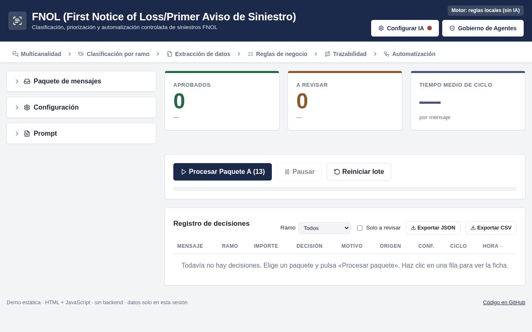Click the tag icon beside Clasificación por ramo

pyautogui.click(x=81, y=54)
